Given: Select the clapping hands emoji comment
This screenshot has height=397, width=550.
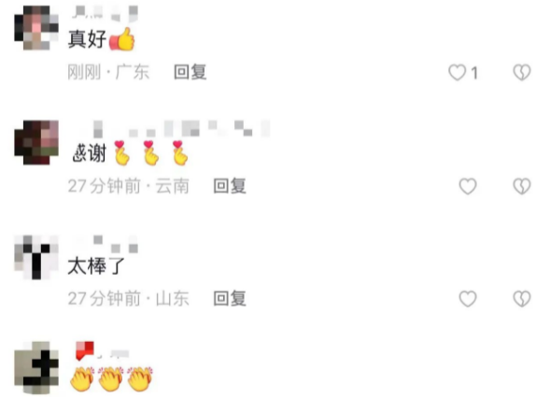Looking at the screenshot, I should pyautogui.click(x=111, y=379).
